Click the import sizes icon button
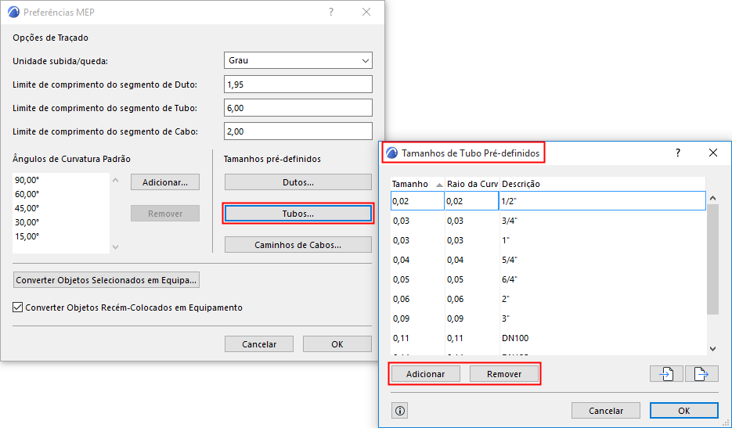 pos(666,374)
